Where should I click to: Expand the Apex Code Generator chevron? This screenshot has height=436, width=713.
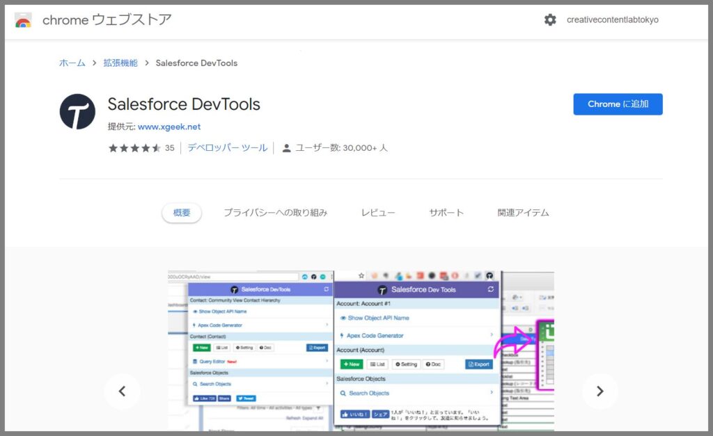492,335
